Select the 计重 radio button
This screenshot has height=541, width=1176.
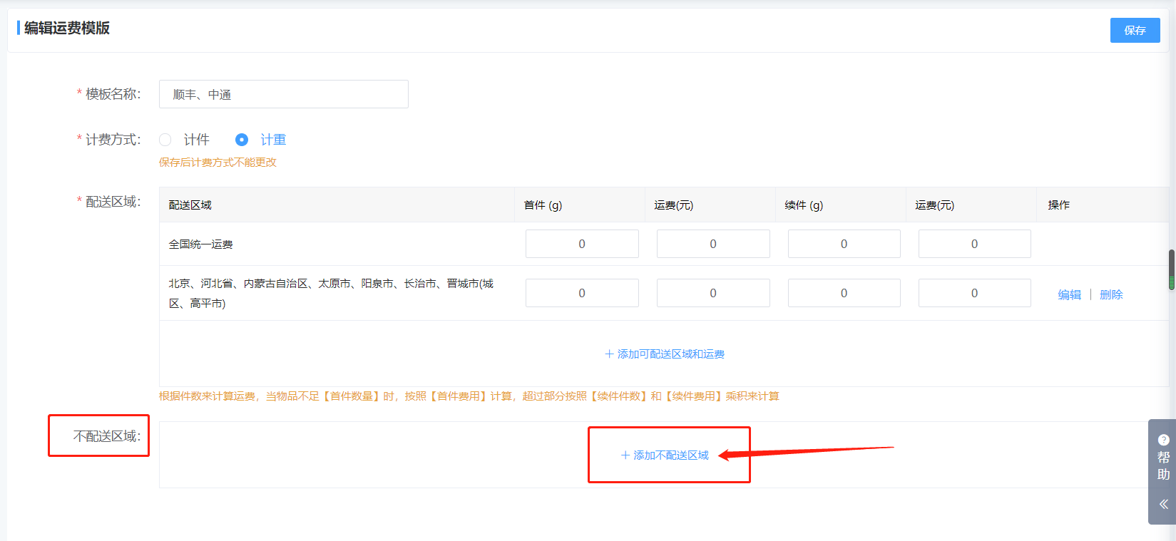click(x=242, y=140)
